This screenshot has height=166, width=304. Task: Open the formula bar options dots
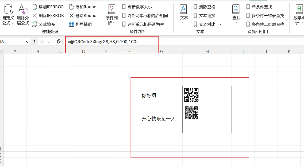[x=34, y=42]
